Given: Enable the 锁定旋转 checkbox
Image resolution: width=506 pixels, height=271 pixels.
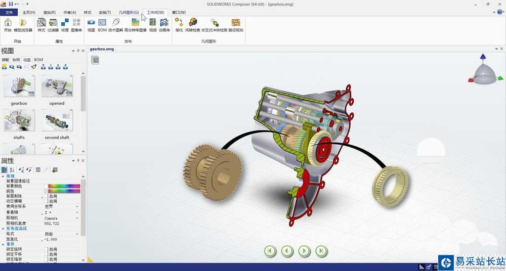Looking at the screenshot, I should [x=47, y=249].
